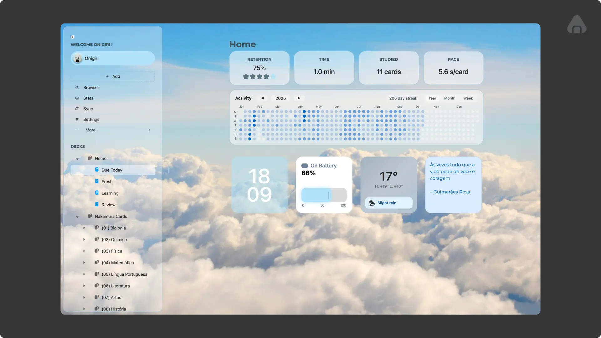Switch activity view to Year
601x338 pixels.
[x=432, y=98]
